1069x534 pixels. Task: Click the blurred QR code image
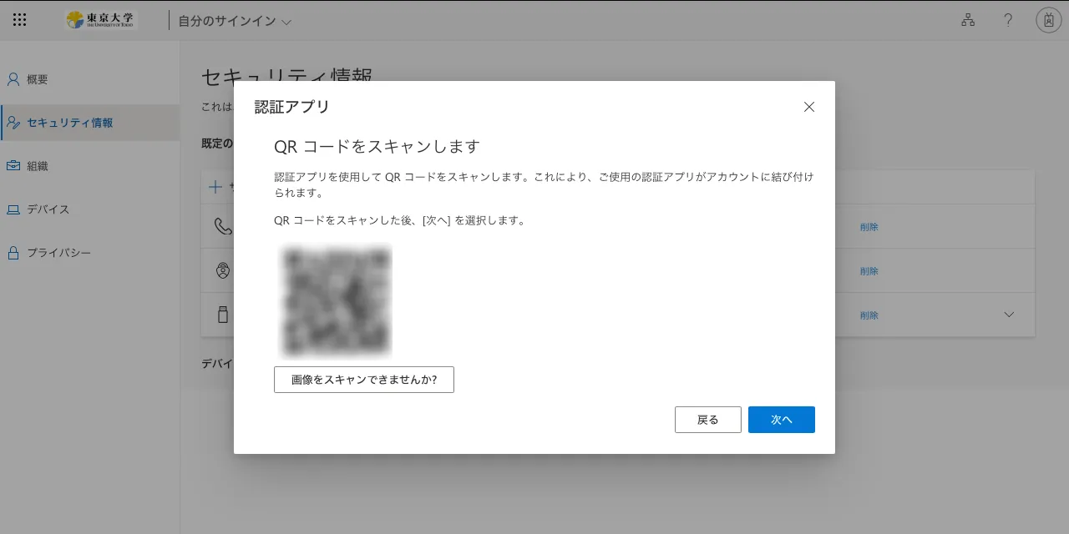click(337, 300)
